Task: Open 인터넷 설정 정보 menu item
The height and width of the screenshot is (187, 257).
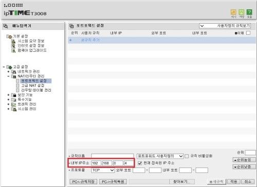Action: point(31,46)
